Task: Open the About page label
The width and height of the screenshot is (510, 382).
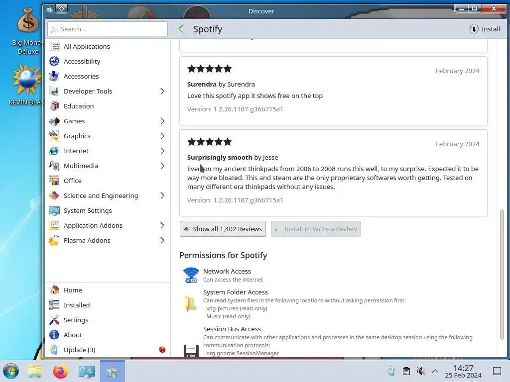Action: click(73, 335)
